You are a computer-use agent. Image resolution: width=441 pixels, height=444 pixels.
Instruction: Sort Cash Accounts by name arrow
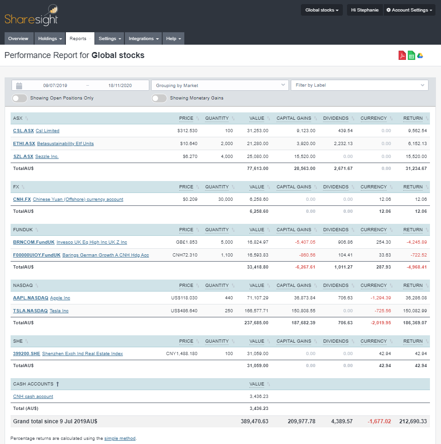coord(58,384)
